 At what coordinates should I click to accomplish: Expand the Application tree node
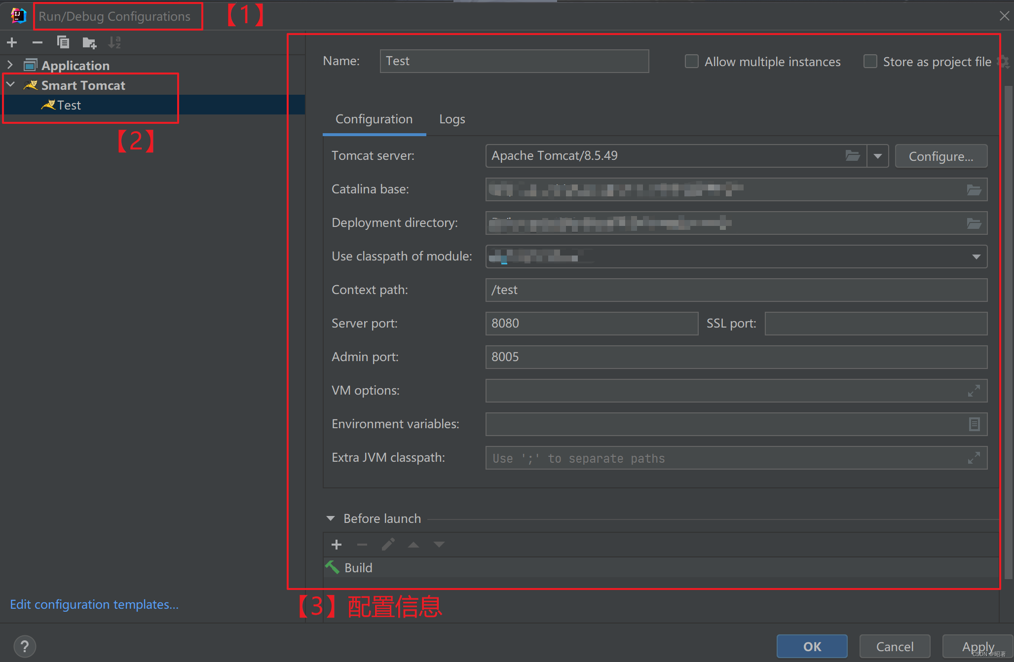pyautogui.click(x=10, y=65)
